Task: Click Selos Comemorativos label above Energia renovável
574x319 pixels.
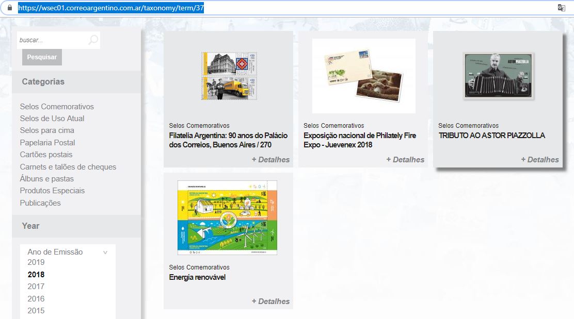Action: coord(199,267)
